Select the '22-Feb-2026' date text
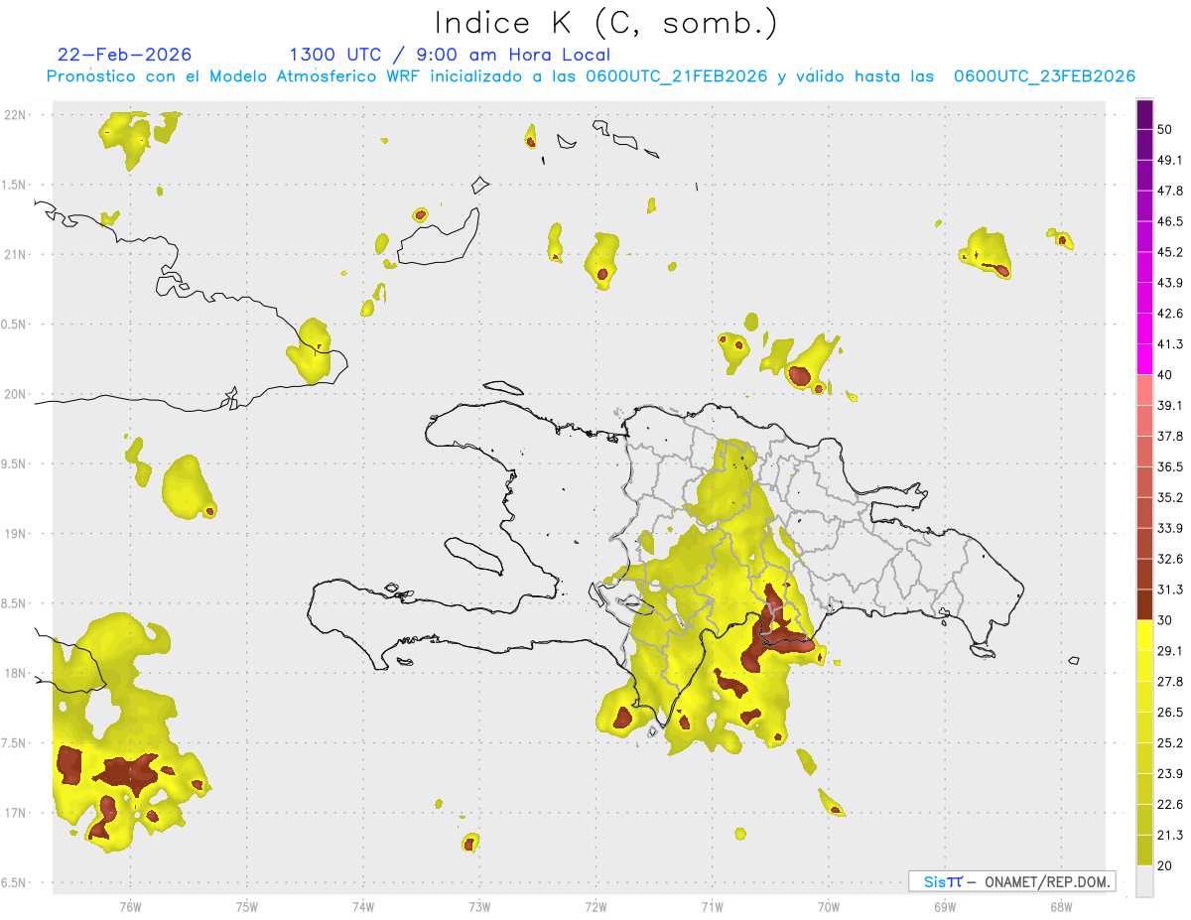Viewport: 1191px width, 920px height. pos(125,55)
